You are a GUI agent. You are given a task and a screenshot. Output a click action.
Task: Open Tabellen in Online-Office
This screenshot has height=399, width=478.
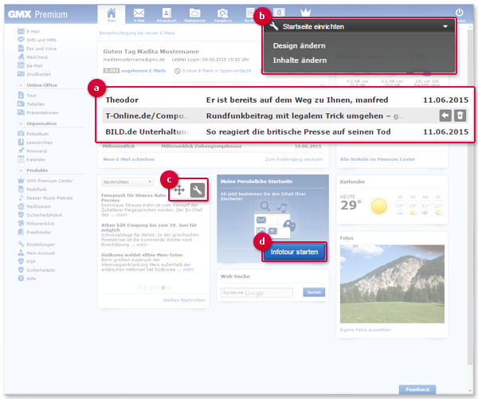pos(31,104)
